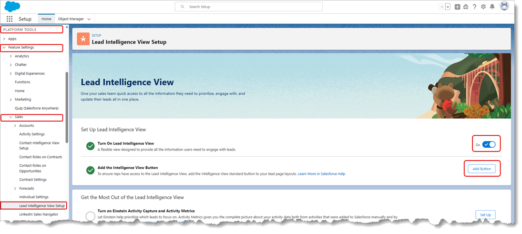Click the sidebar vertical scrollbar
The width and height of the screenshot is (522, 234).
tap(67, 107)
